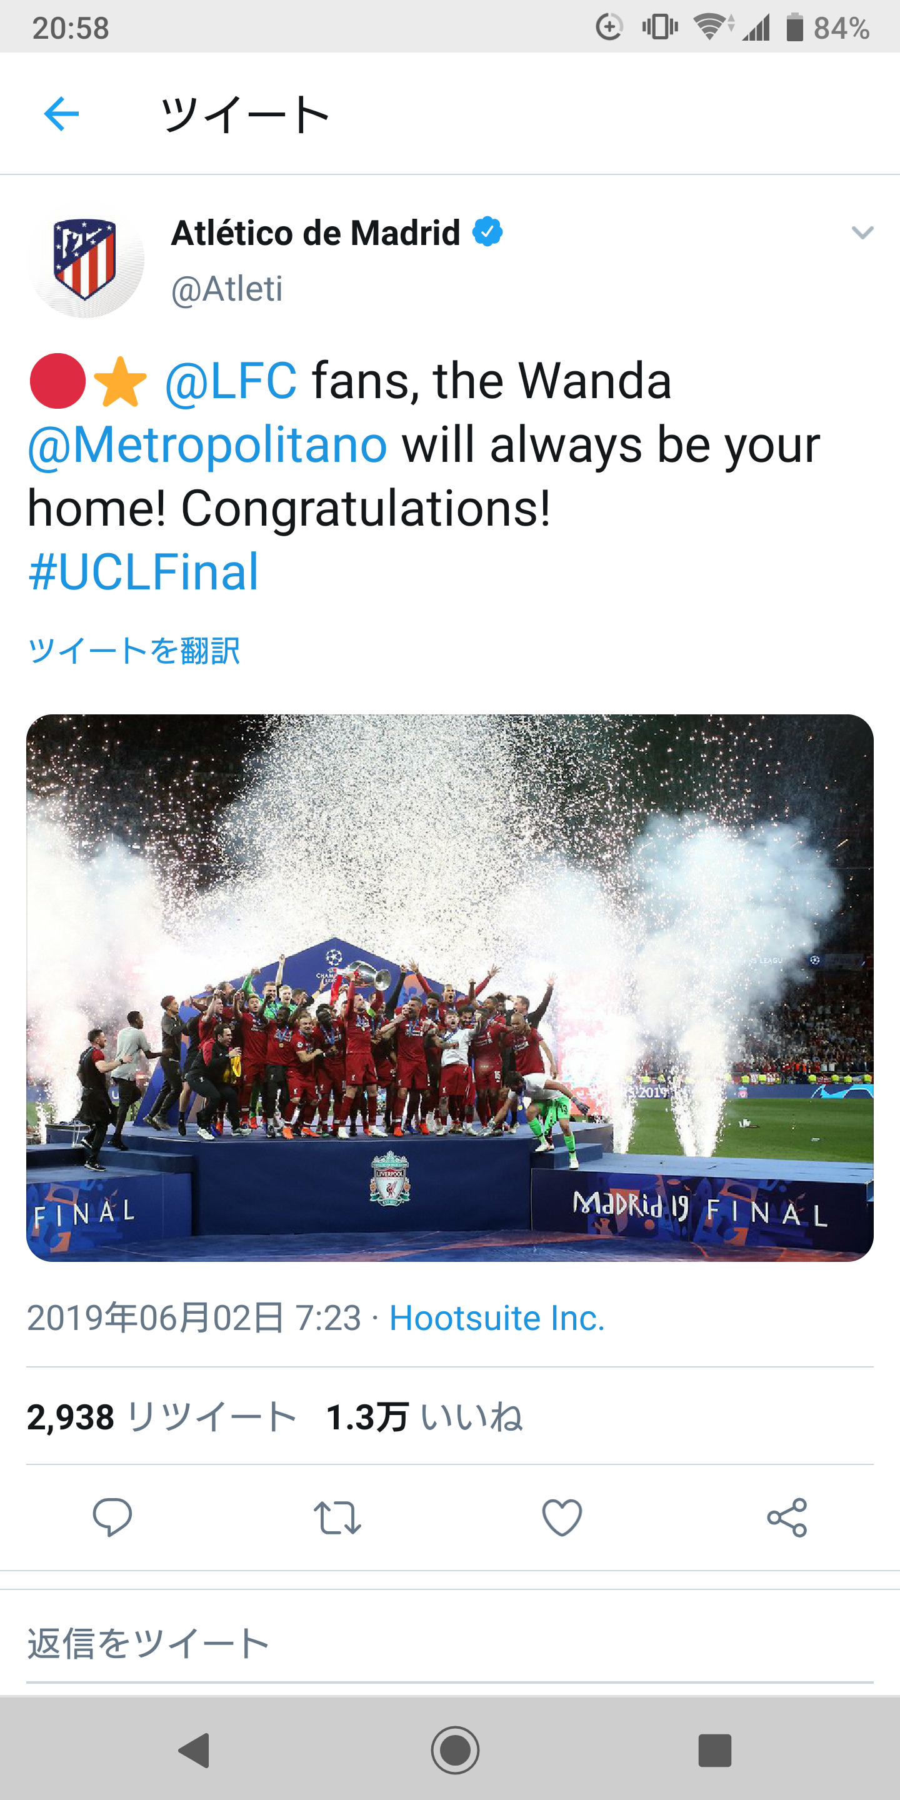The width and height of the screenshot is (900, 1800).
Task: Open Atlético de Madrid account name
Action: point(316,232)
